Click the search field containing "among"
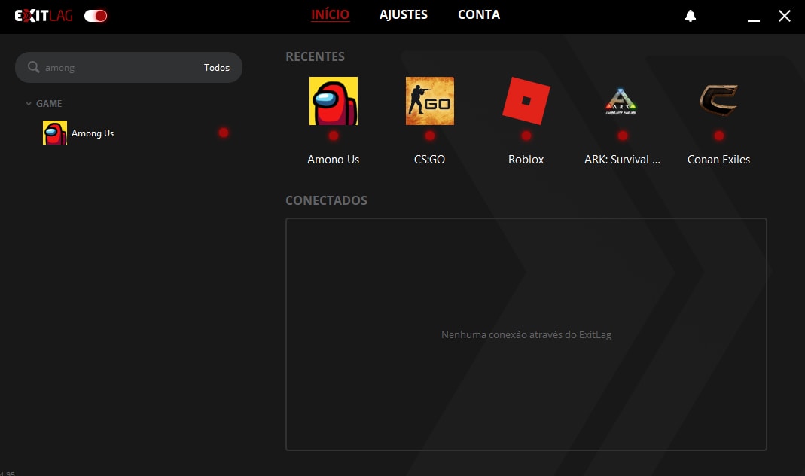 pyautogui.click(x=113, y=68)
